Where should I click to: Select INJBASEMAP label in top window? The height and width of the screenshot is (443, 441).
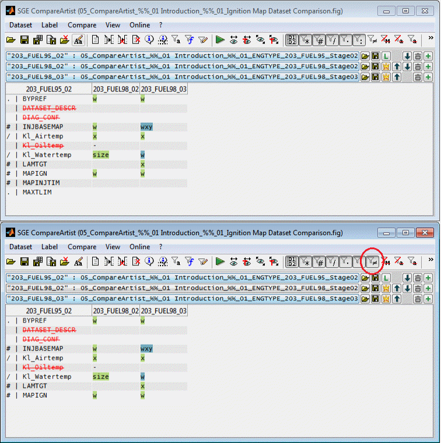pyautogui.click(x=43, y=127)
